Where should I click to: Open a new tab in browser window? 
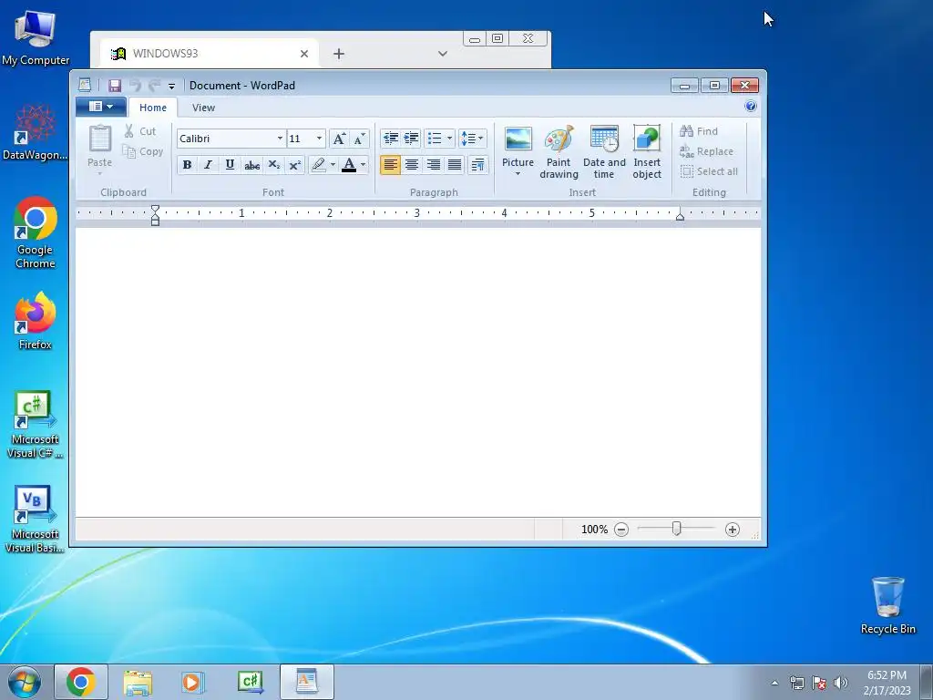339,54
